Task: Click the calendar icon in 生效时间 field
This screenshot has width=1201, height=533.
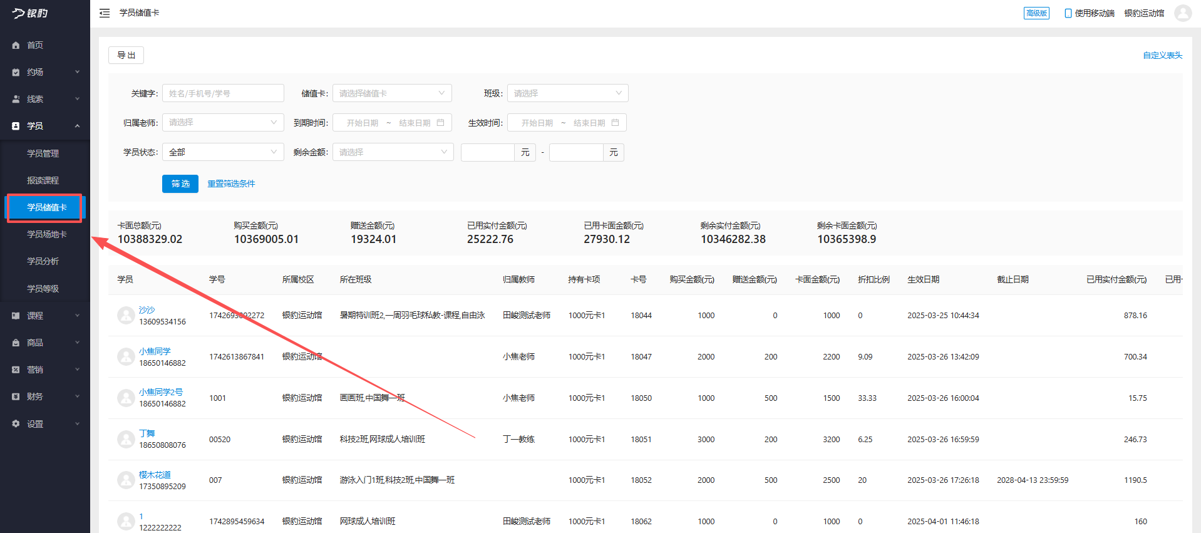Action: pos(615,123)
